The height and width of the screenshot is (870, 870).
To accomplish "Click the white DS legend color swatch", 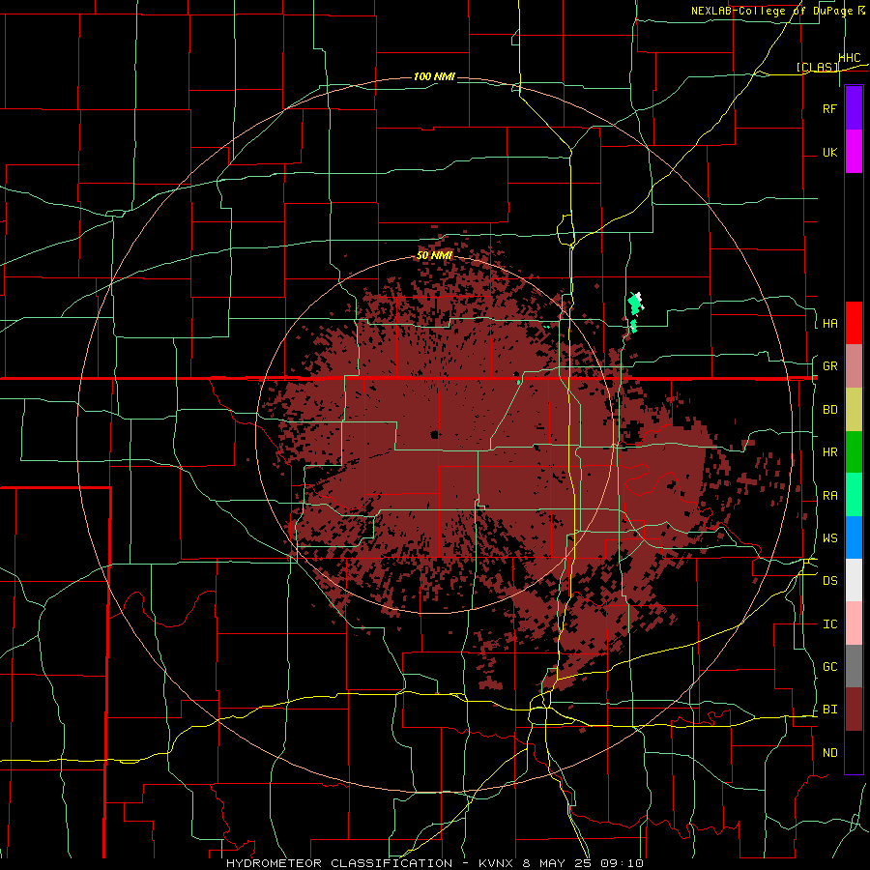I will pyautogui.click(x=854, y=580).
